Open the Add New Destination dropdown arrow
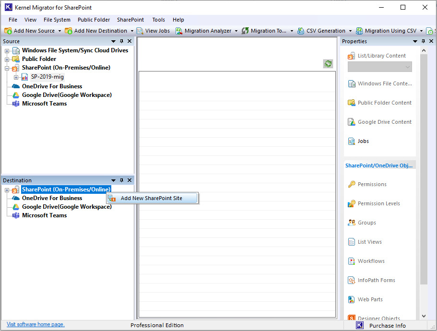Image resolution: width=437 pixels, height=331 pixels. (x=132, y=31)
